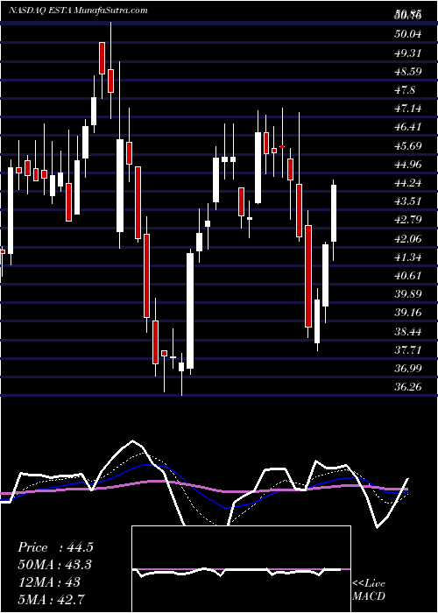
Task: Select the 46.41 price axis label
Action: tap(408, 127)
